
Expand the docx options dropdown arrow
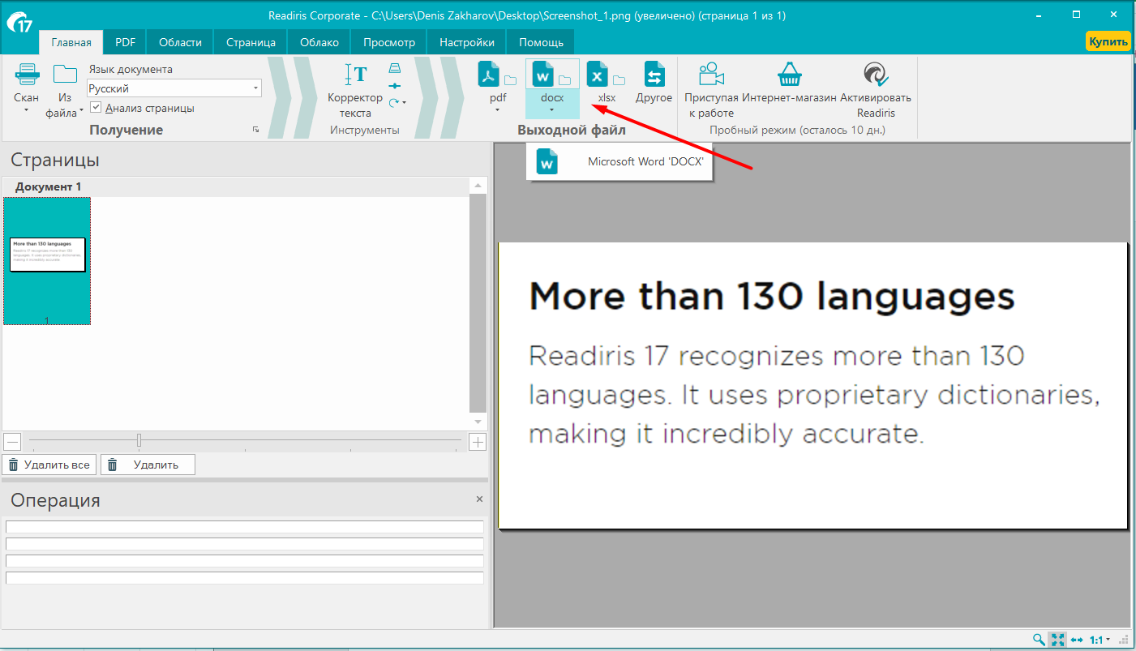coord(552,109)
